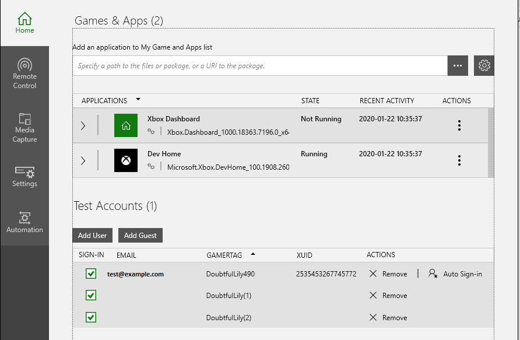
Task: Click the Games & Apps (2) heading
Action: (x=119, y=20)
